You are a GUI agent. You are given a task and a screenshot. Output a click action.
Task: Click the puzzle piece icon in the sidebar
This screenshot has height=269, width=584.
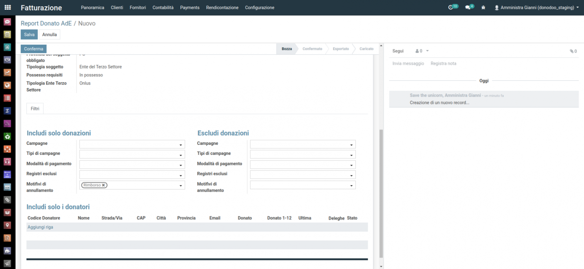pyautogui.click(x=7, y=251)
